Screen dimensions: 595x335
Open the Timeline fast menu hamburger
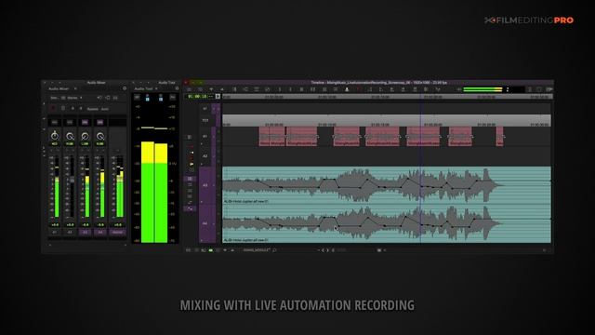189,89
